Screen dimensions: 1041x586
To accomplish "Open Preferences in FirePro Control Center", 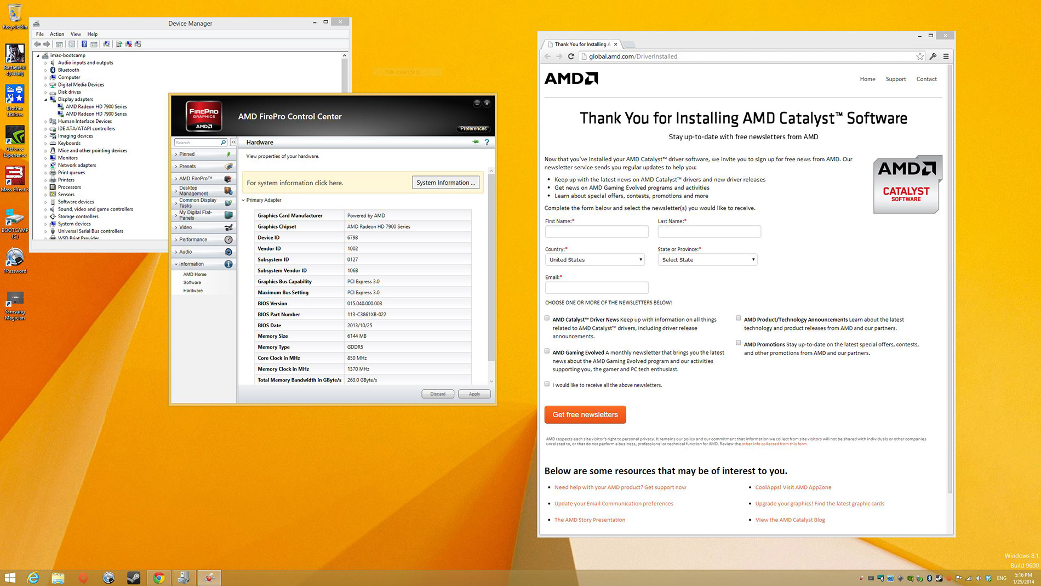I will tap(473, 128).
